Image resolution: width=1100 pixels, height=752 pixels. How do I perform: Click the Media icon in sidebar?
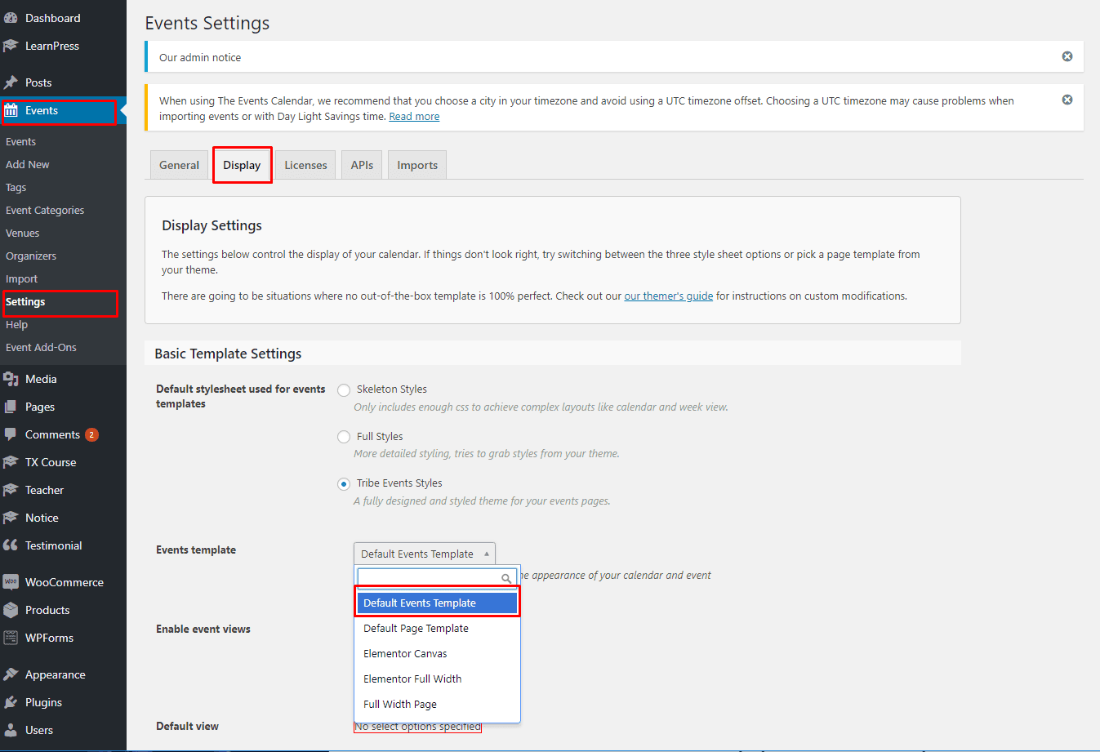coord(11,379)
